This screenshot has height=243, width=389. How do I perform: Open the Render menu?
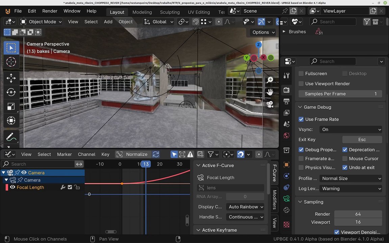coord(50,11)
